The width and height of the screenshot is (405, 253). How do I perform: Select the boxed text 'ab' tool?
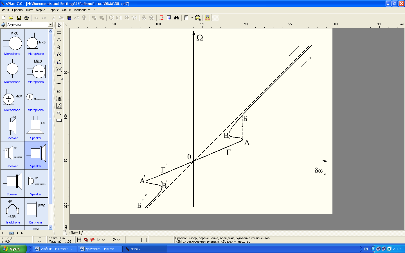(x=59, y=98)
